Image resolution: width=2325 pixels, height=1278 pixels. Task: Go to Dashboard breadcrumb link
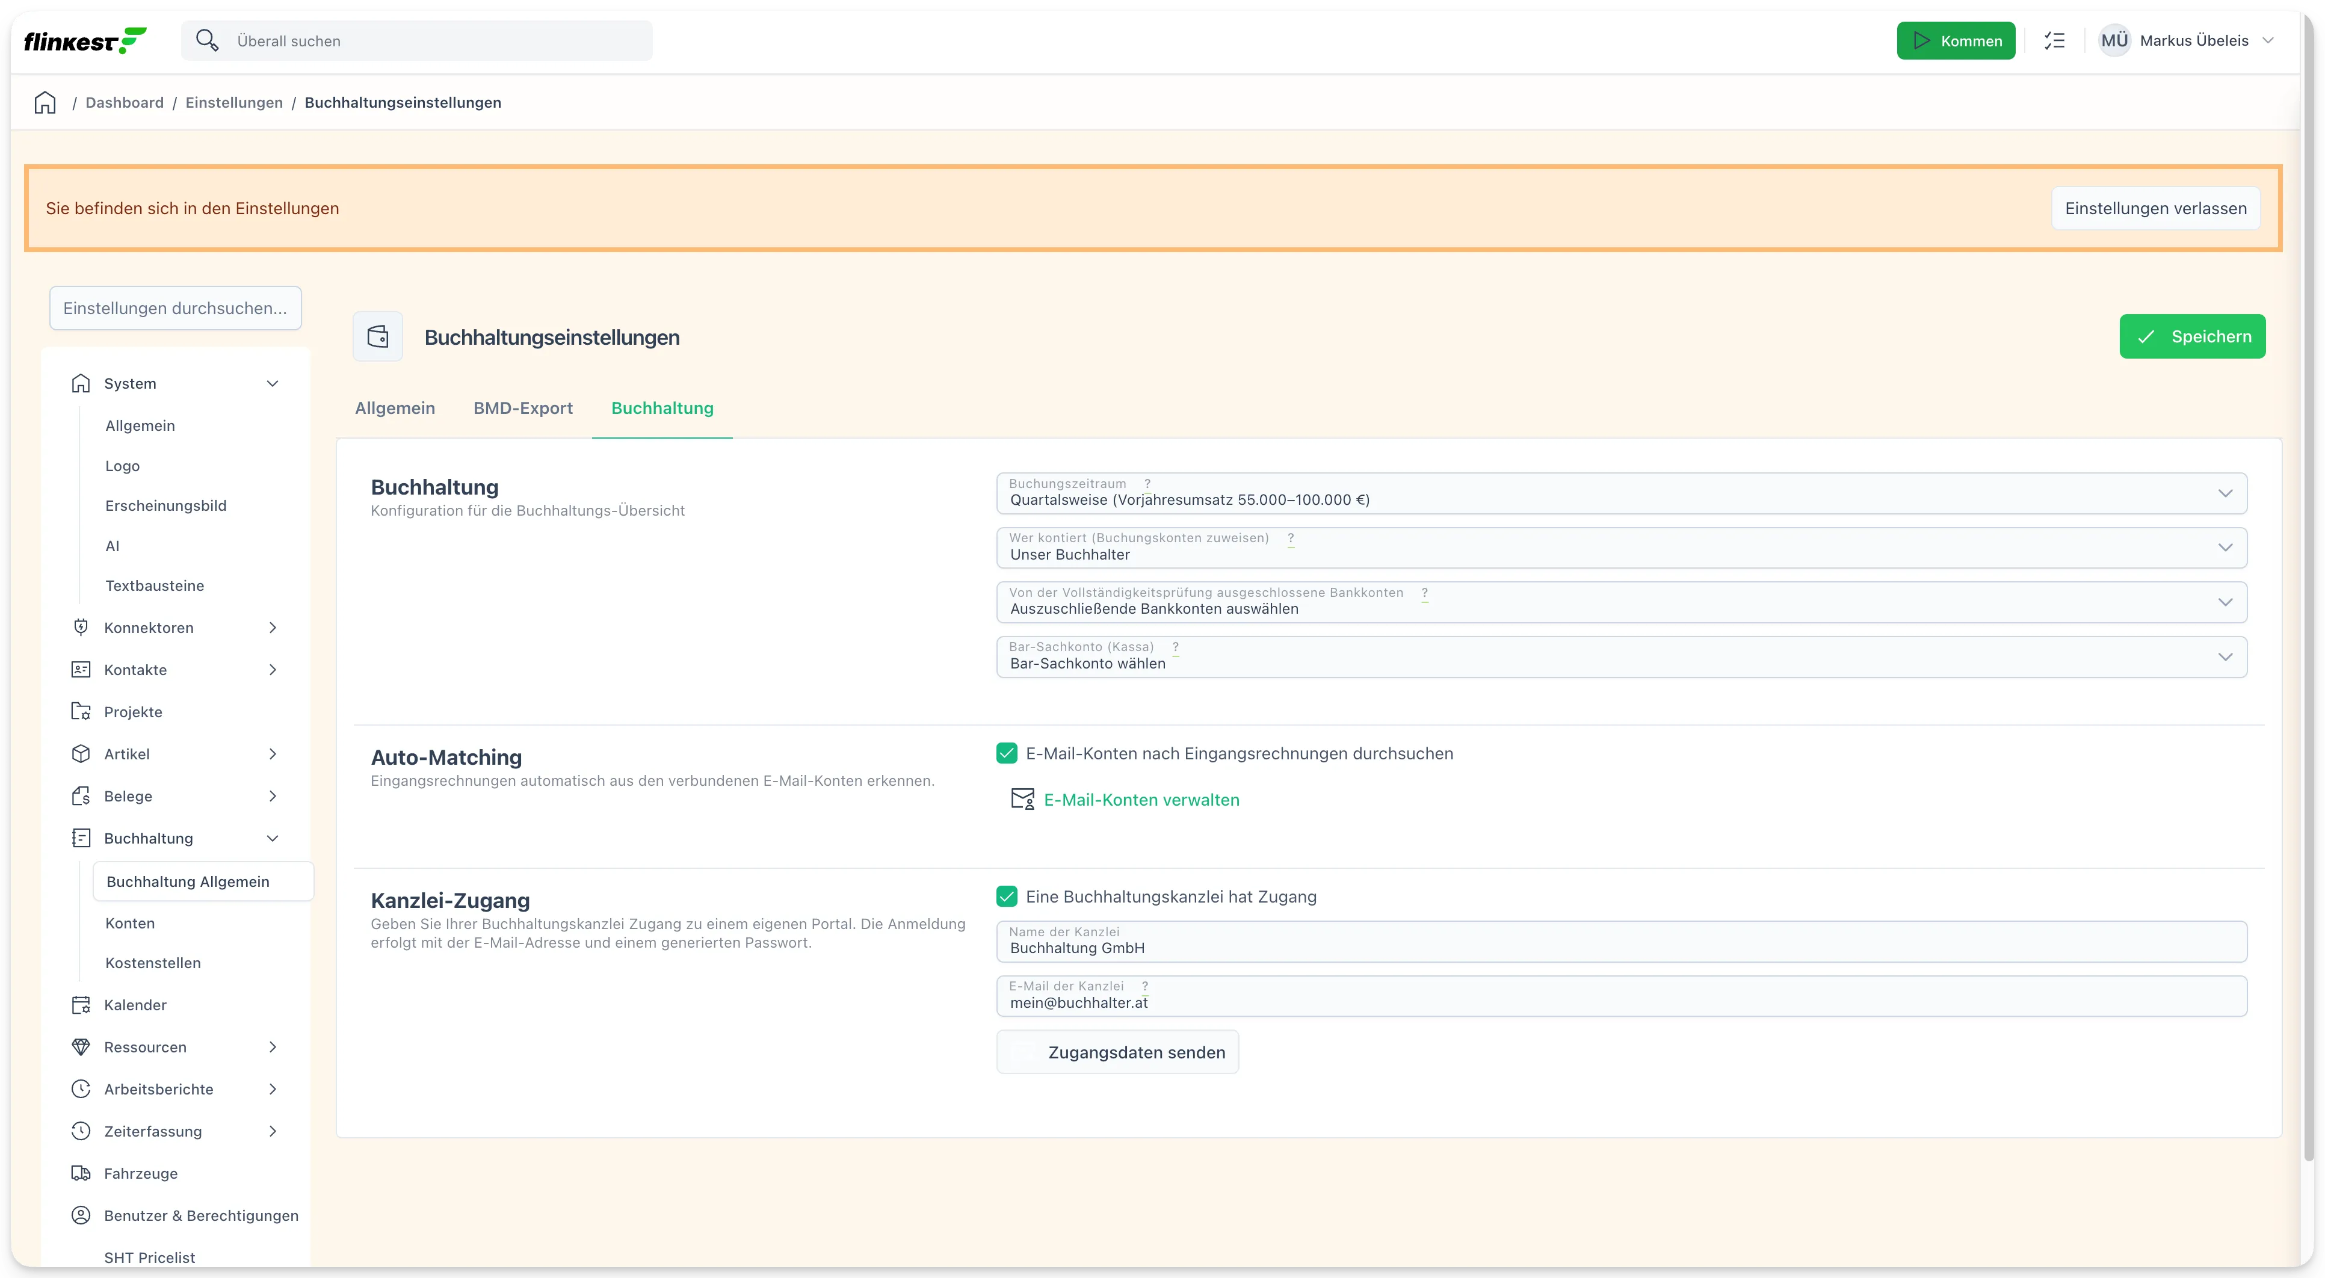click(x=125, y=103)
